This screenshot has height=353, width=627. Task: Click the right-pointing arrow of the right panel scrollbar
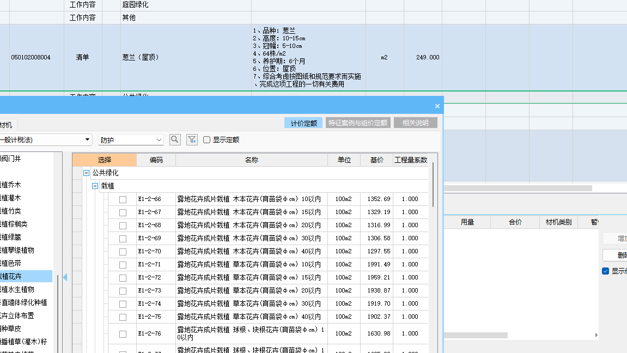pyautogui.click(x=596, y=335)
